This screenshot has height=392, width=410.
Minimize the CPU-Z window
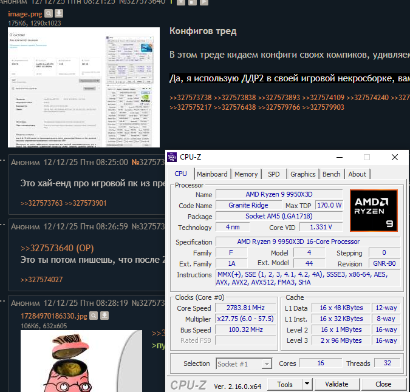[x=340, y=157]
